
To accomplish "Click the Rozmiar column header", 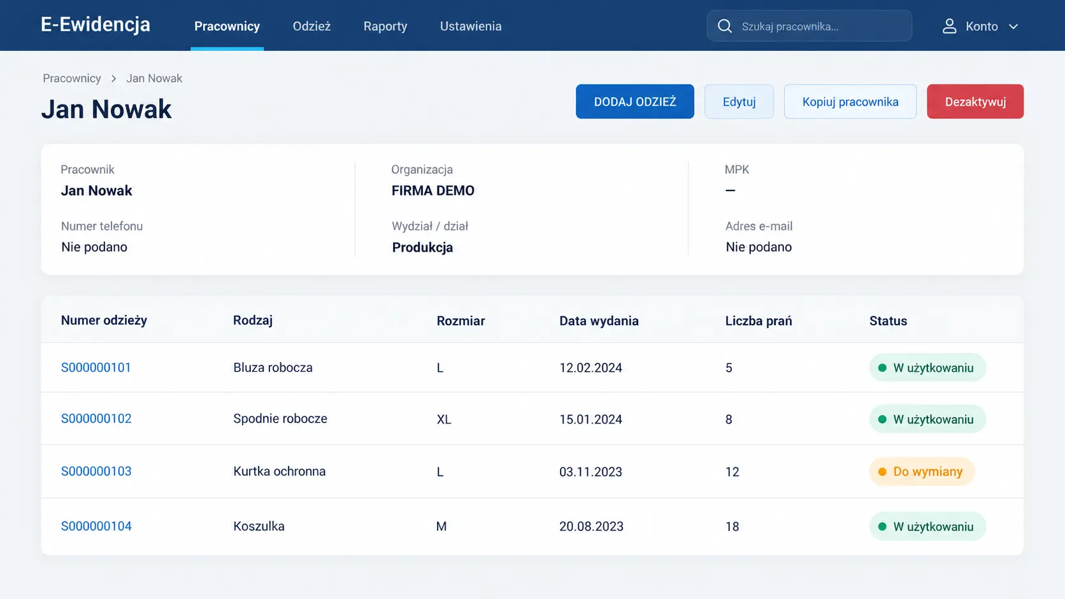I will pos(461,321).
